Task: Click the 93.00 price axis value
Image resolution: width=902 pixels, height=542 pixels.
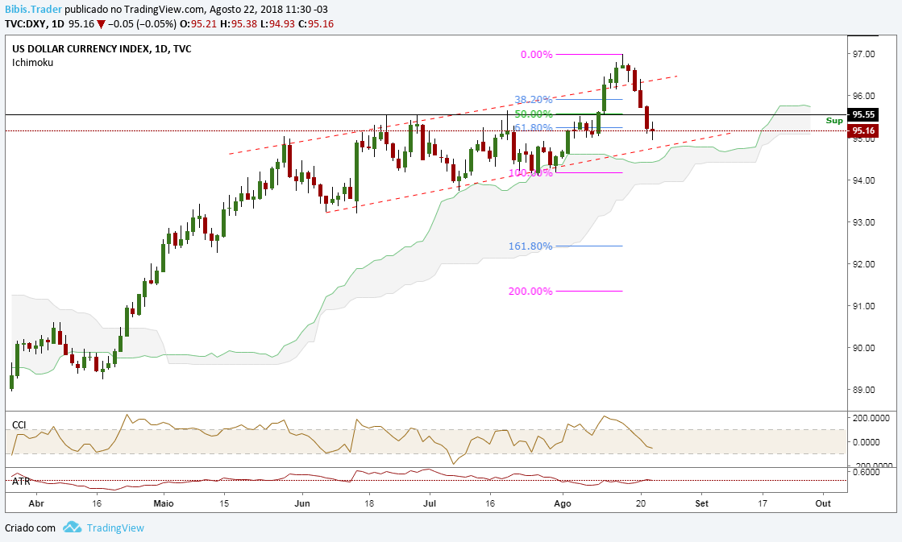Action: [863, 222]
